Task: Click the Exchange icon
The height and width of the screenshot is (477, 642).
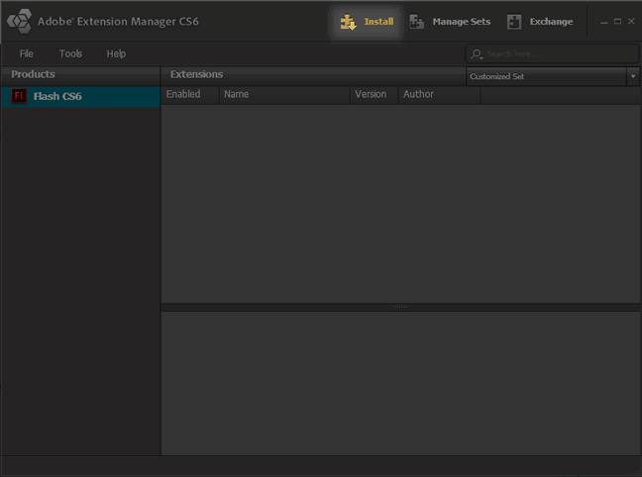Action: point(514,22)
